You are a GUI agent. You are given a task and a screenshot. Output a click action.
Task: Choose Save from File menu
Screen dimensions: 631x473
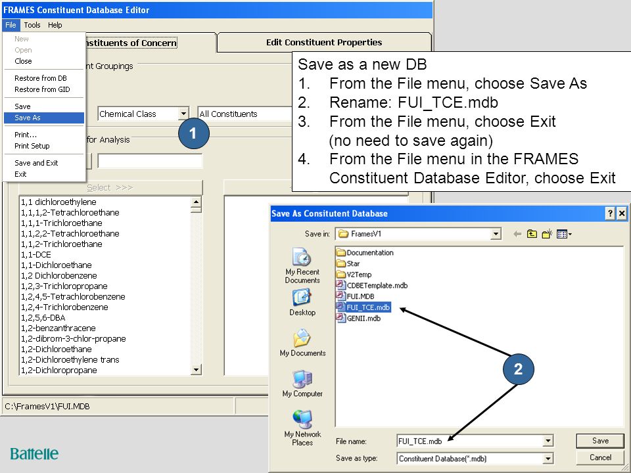(44, 106)
